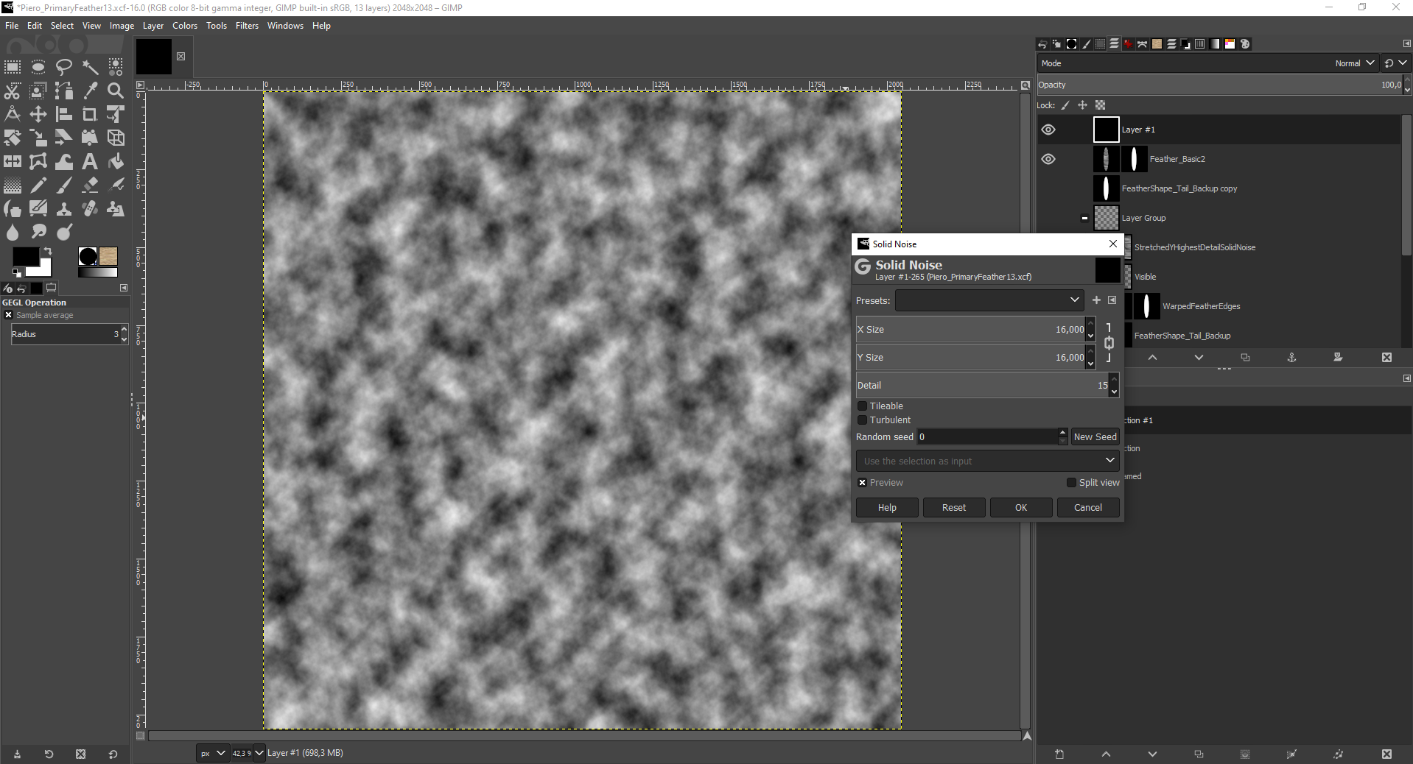Click the New Seed button
This screenshot has width=1413, height=764.
pyautogui.click(x=1095, y=436)
